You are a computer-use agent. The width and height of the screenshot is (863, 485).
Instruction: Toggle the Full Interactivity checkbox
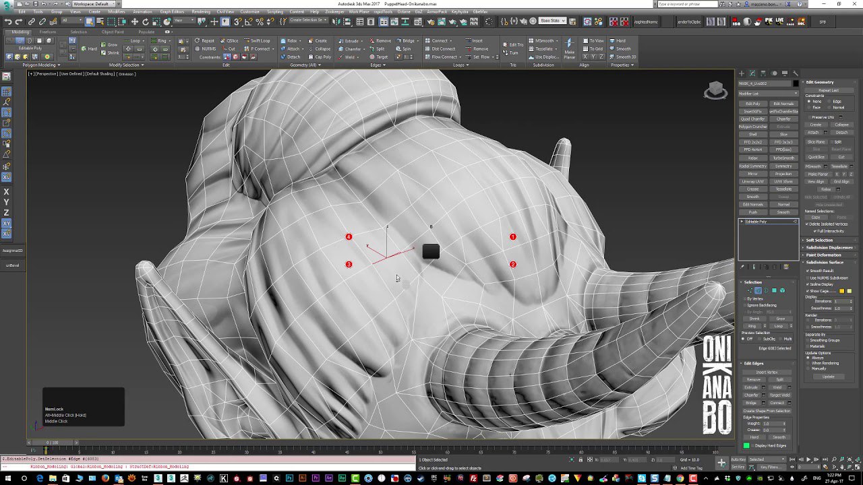click(814, 231)
